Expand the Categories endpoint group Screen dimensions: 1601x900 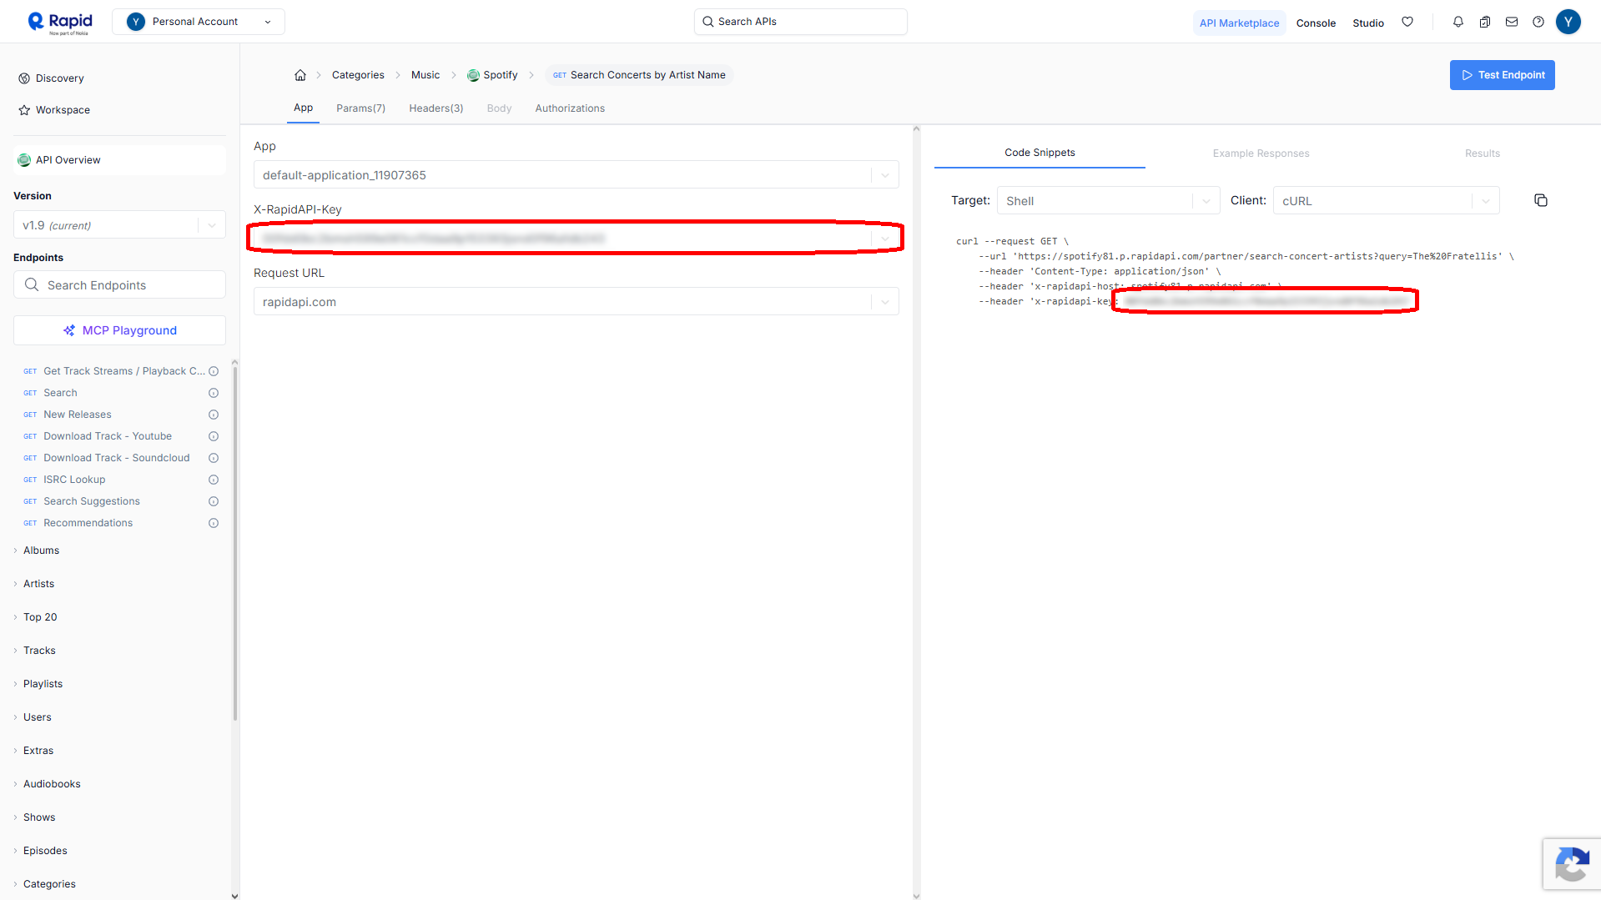click(49, 884)
